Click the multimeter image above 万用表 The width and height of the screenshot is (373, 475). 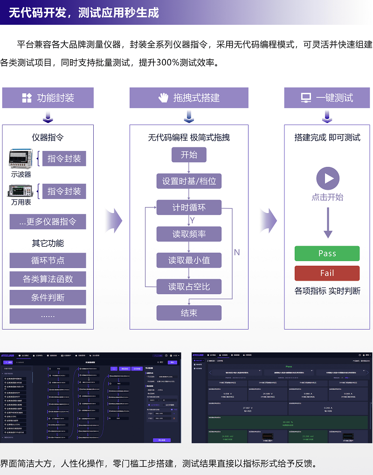pos(21,191)
